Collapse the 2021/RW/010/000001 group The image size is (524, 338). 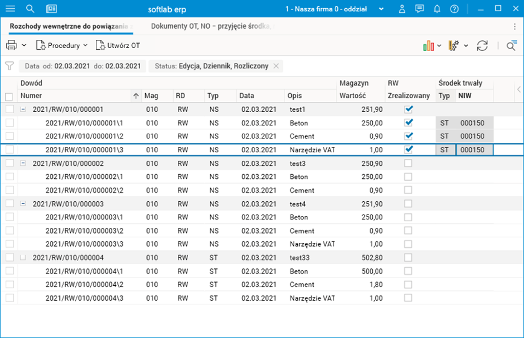(x=23, y=109)
